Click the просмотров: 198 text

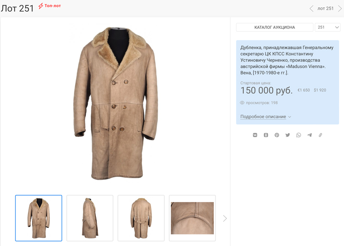coord(262,103)
